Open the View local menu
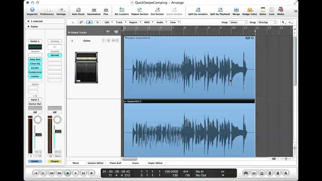The height and width of the screenshot is (181, 322). (x=175, y=22)
